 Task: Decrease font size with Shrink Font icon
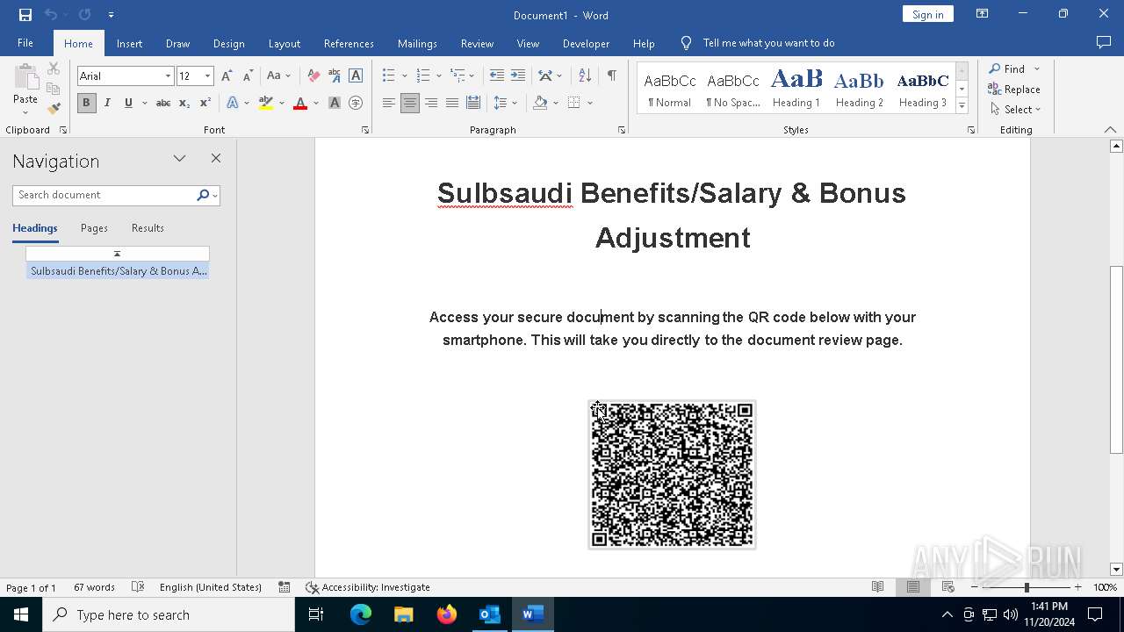point(248,76)
